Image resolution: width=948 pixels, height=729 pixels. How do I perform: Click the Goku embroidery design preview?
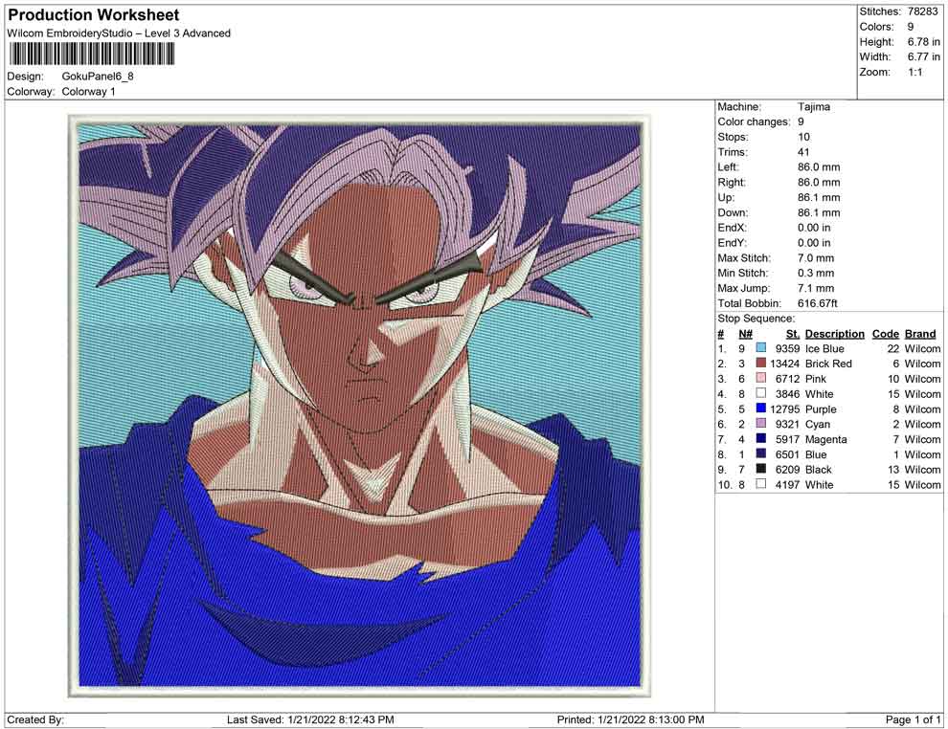[359, 406]
